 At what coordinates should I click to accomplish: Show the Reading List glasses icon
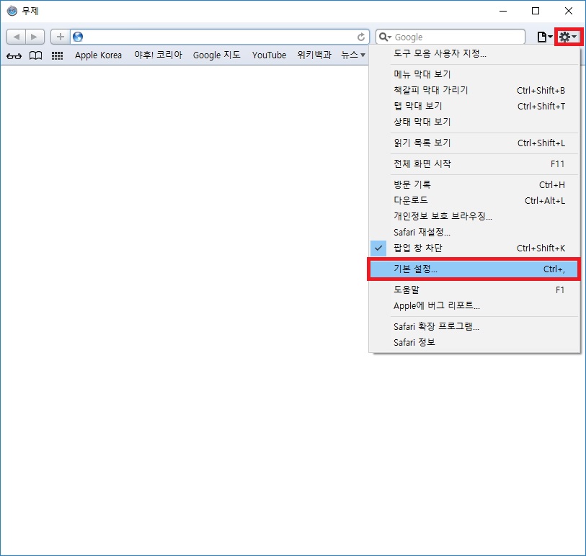(14, 56)
